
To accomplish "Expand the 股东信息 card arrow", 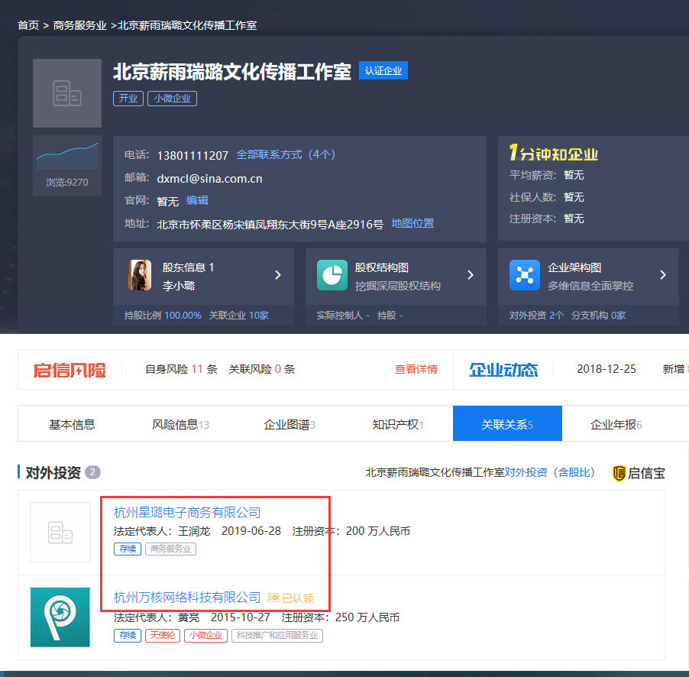I will click(278, 275).
